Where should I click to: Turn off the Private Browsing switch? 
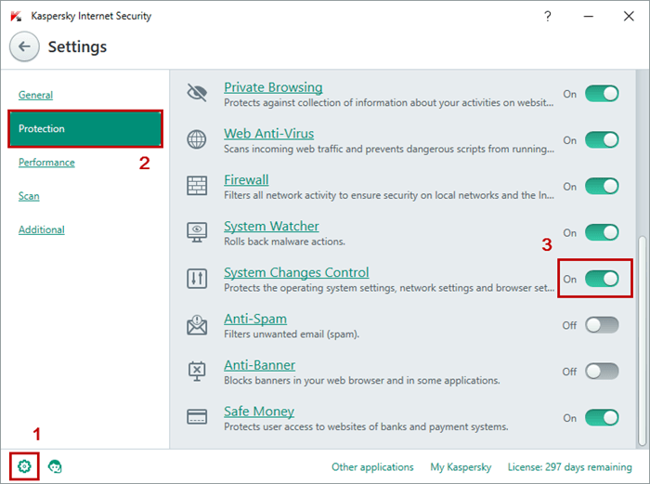602,94
